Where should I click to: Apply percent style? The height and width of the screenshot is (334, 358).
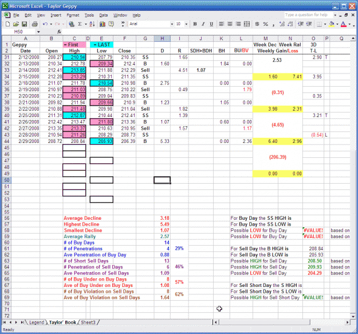(x=265, y=24)
